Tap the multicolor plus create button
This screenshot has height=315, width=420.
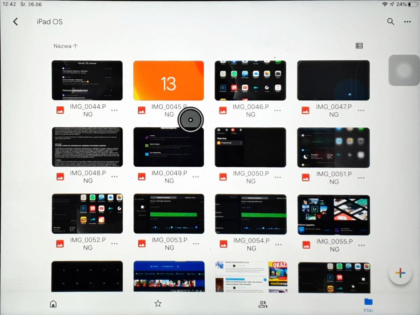400,273
